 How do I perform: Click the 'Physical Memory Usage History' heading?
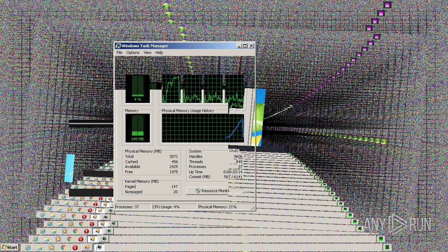188,111
